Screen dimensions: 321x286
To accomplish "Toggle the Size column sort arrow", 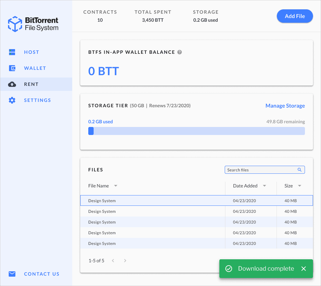I will (300, 186).
